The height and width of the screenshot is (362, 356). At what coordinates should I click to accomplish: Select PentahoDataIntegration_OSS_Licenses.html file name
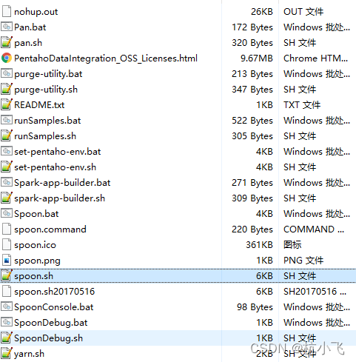point(106,58)
